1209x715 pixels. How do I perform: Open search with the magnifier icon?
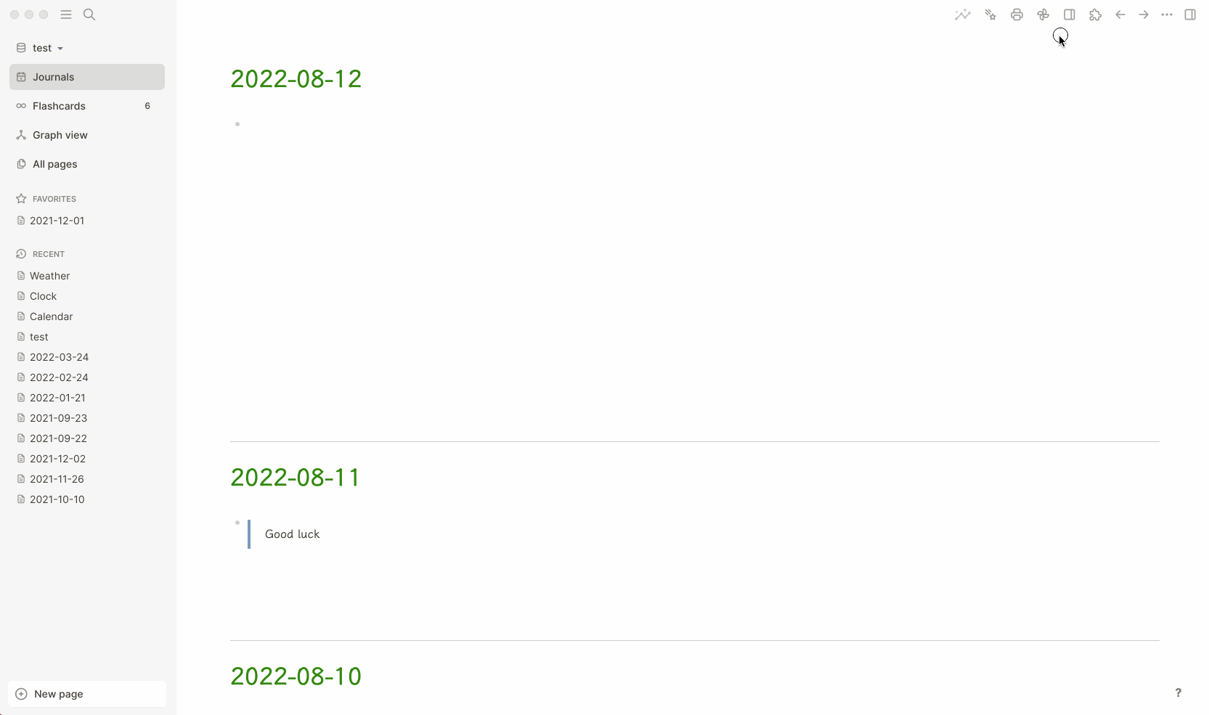point(89,15)
